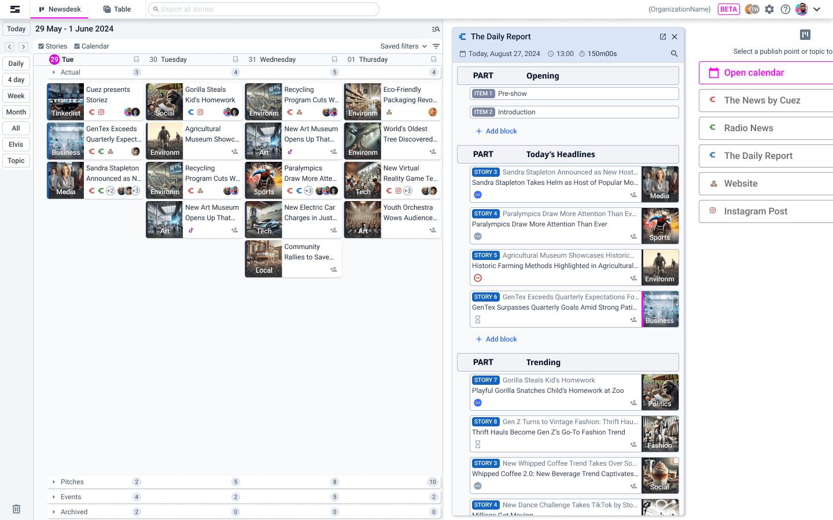Image resolution: width=833 pixels, height=520 pixels.
Task: Switch to the Table tab
Action: pos(117,9)
